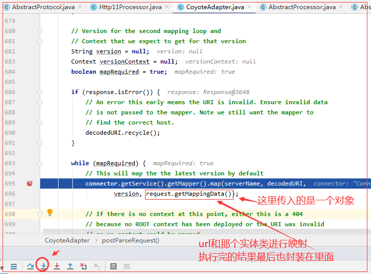Click inline hint 'response: Response@3648'
Screen dimensions: 371x274
point(209,92)
